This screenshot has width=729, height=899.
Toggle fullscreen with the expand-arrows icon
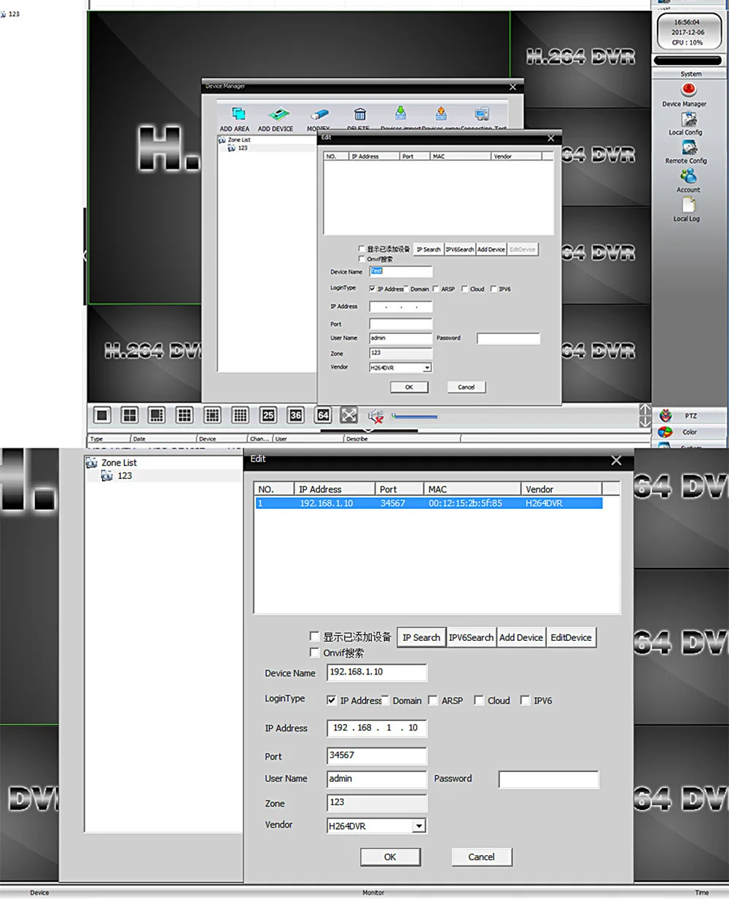pos(349,416)
